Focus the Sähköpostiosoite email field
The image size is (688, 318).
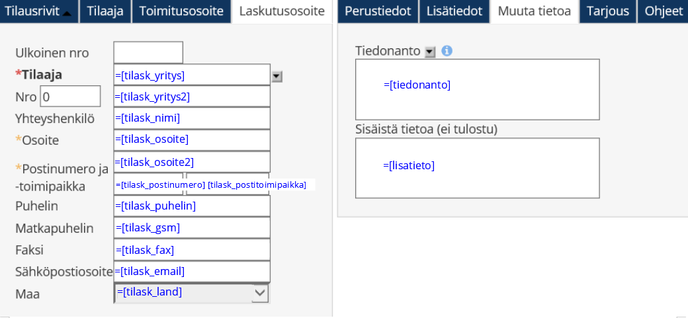[x=192, y=271]
